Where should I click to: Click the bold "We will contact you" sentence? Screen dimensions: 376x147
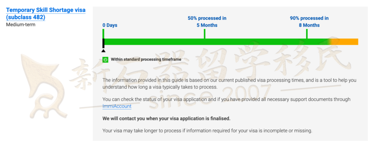[166, 118]
